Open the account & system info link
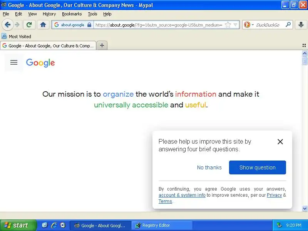 tap(182, 195)
